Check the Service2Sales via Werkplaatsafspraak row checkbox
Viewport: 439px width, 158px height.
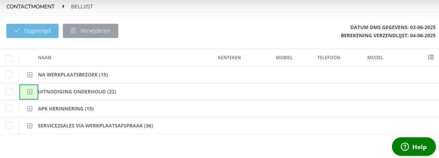(9, 126)
